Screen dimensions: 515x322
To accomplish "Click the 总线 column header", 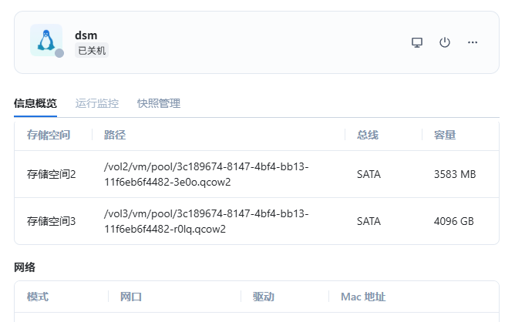I will point(368,135).
